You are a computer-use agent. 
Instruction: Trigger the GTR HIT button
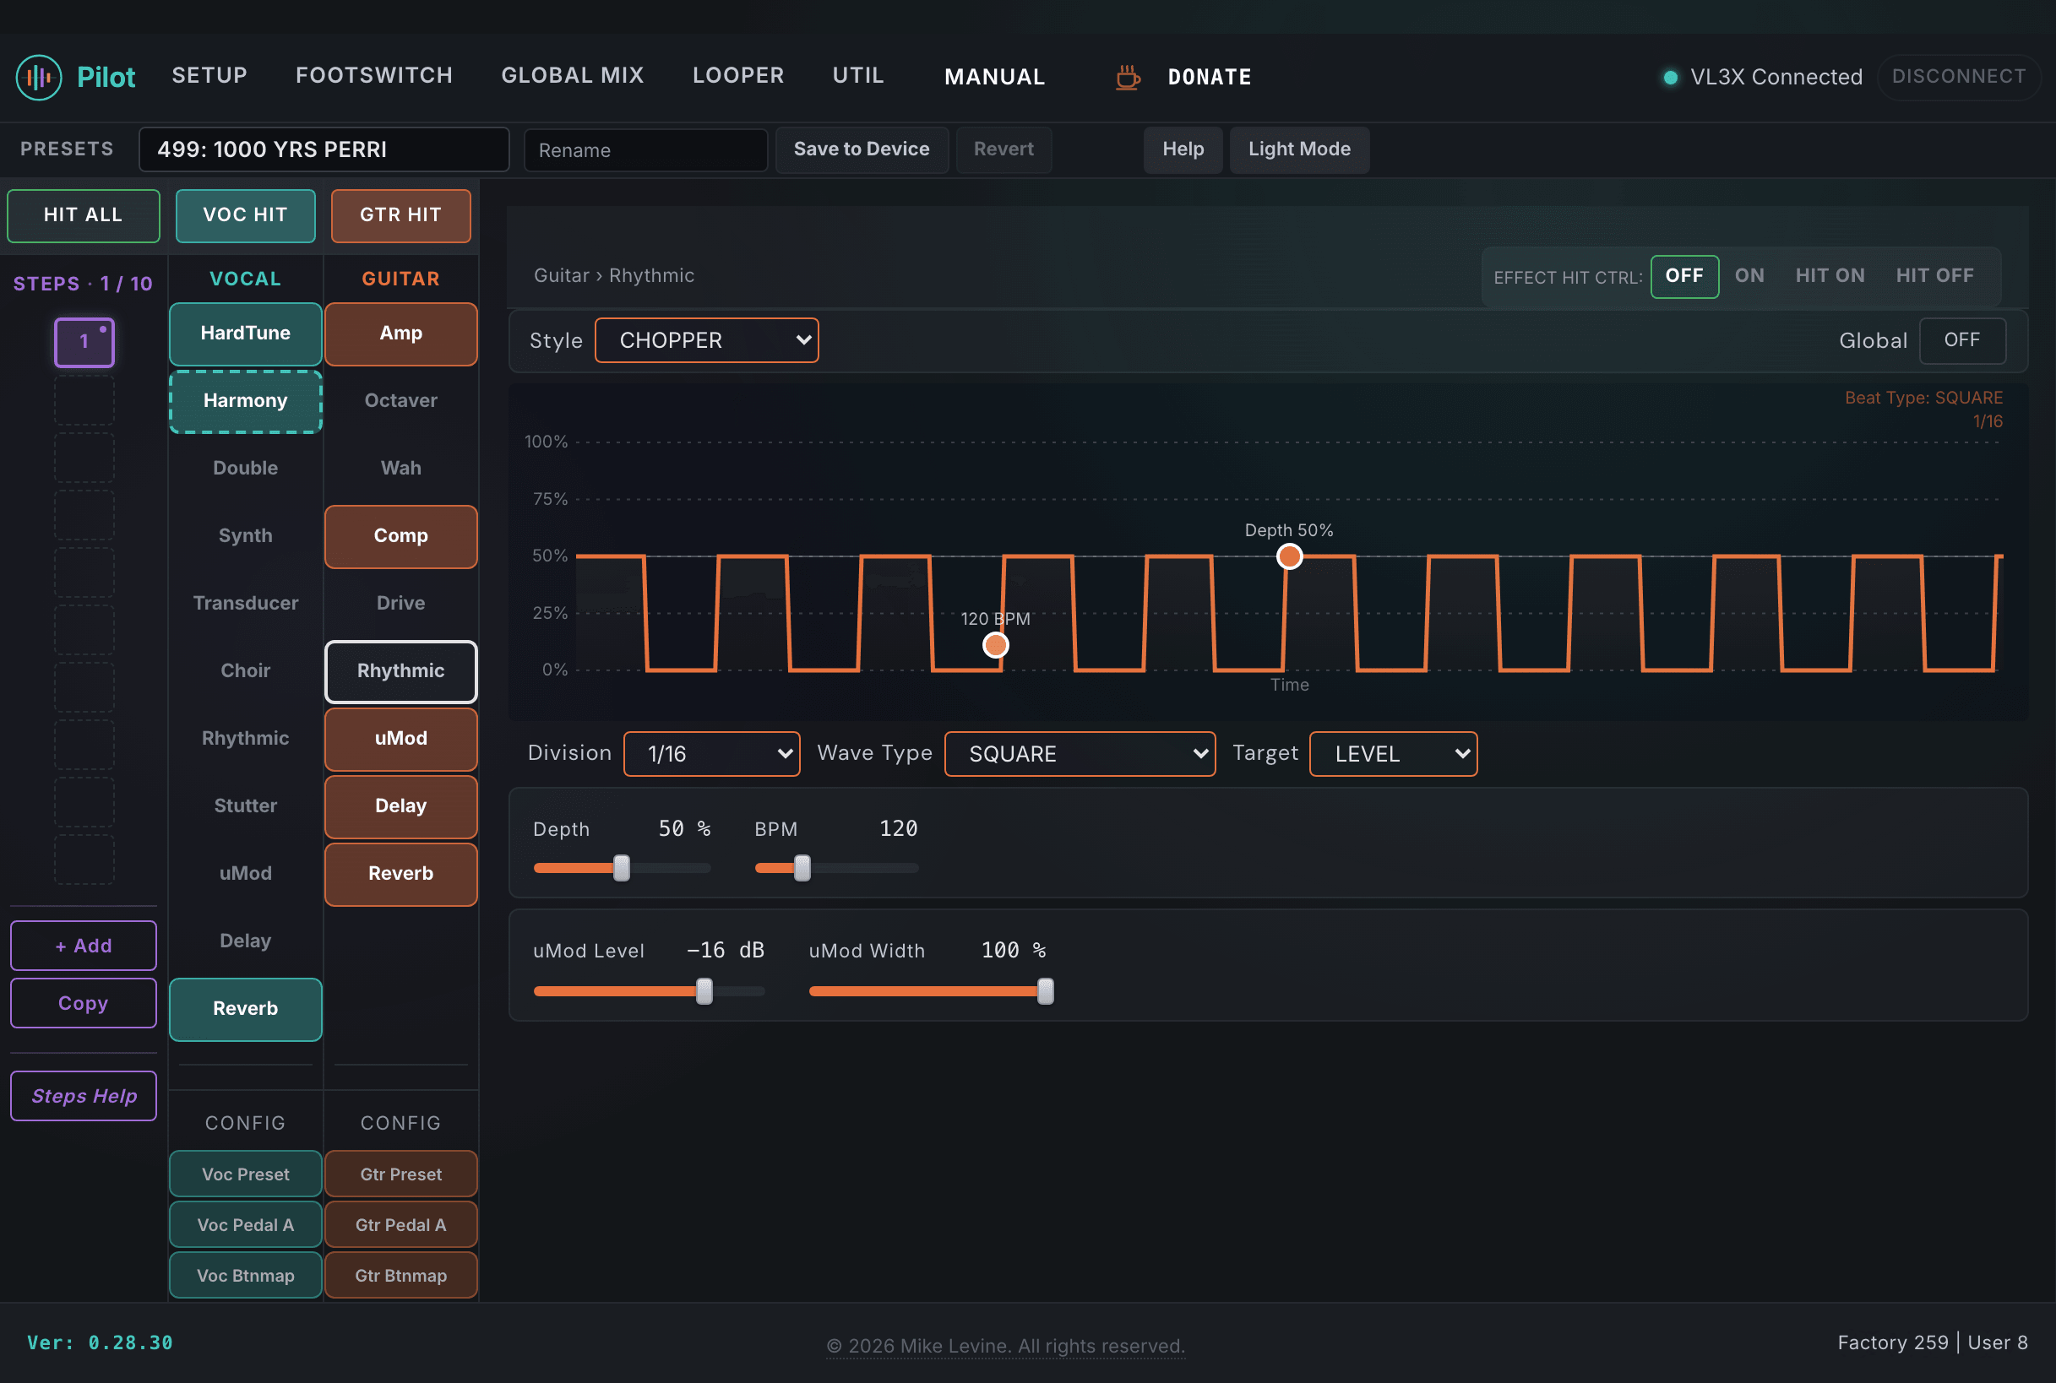[x=400, y=216]
